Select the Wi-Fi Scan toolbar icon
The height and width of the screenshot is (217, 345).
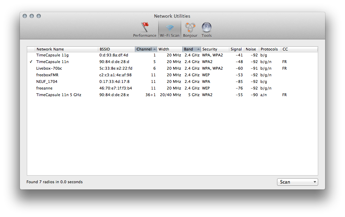pyautogui.click(x=170, y=28)
